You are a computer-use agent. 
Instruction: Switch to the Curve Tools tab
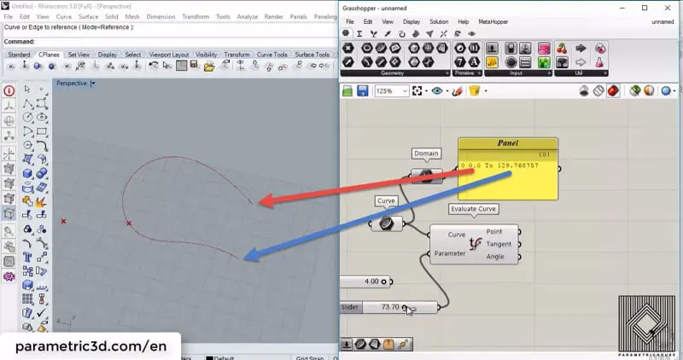tap(274, 55)
